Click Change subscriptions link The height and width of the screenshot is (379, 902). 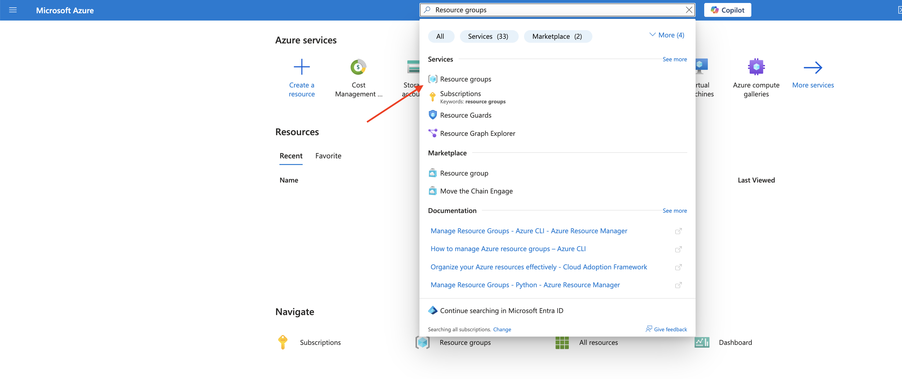pos(502,329)
